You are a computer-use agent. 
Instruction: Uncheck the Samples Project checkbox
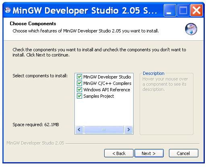tap(79, 96)
